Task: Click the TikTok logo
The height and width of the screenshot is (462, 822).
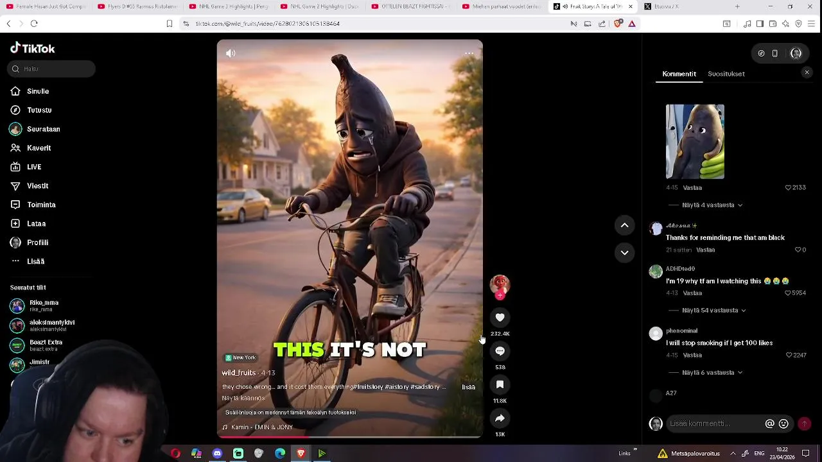Action: click(32, 49)
